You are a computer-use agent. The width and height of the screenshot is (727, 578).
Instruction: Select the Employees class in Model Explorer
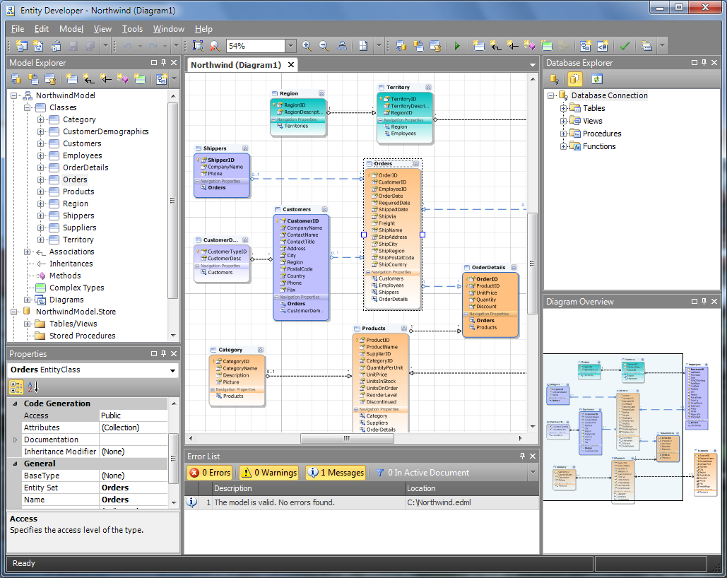click(83, 156)
